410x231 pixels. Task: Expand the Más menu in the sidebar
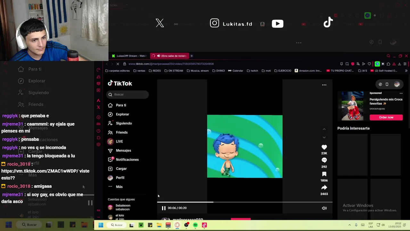click(115, 187)
